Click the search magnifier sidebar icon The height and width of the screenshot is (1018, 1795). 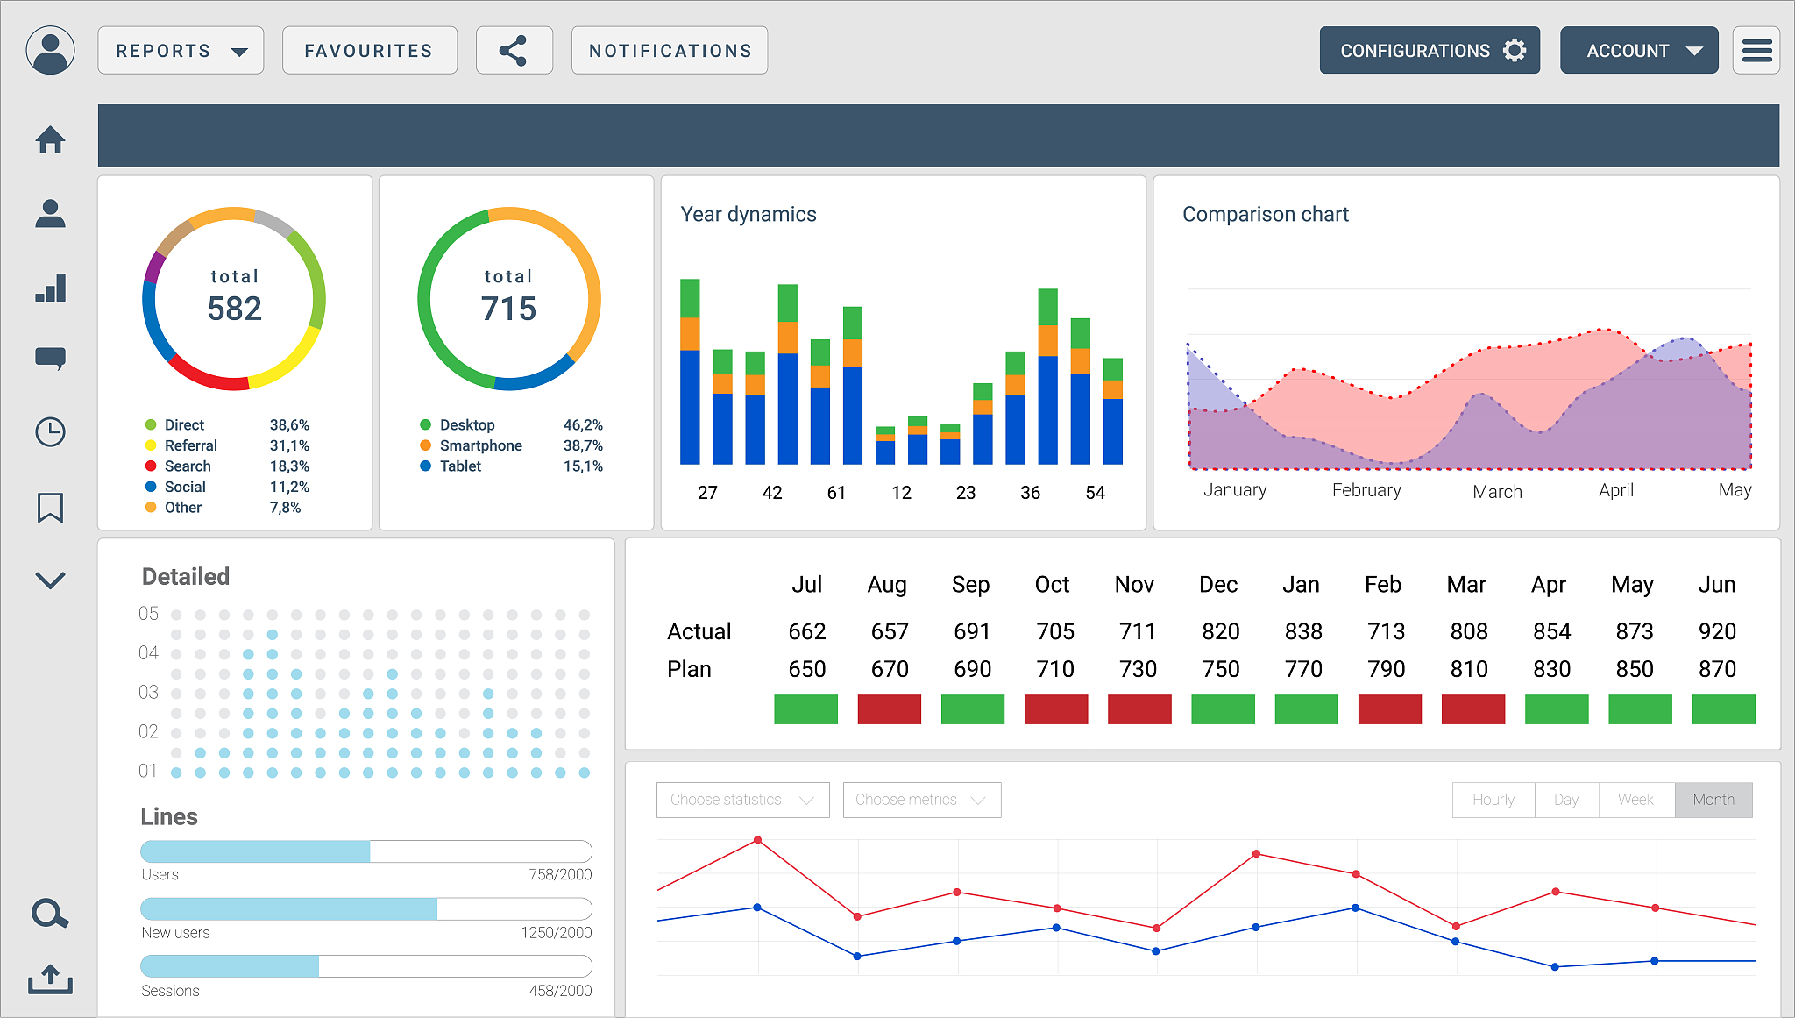pos(50,914)
